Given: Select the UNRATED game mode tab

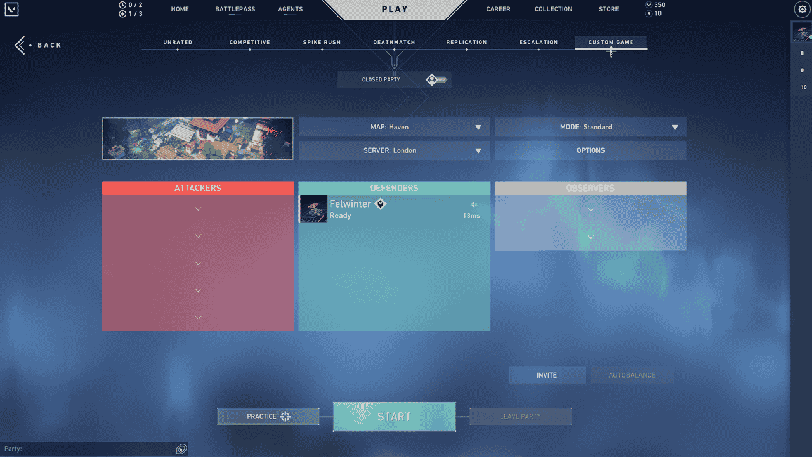Looking at the screenshot, I should [178, 43].
